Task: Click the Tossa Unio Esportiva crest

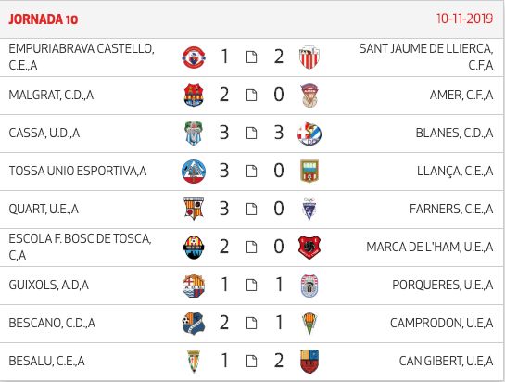Action: (194, 172)
